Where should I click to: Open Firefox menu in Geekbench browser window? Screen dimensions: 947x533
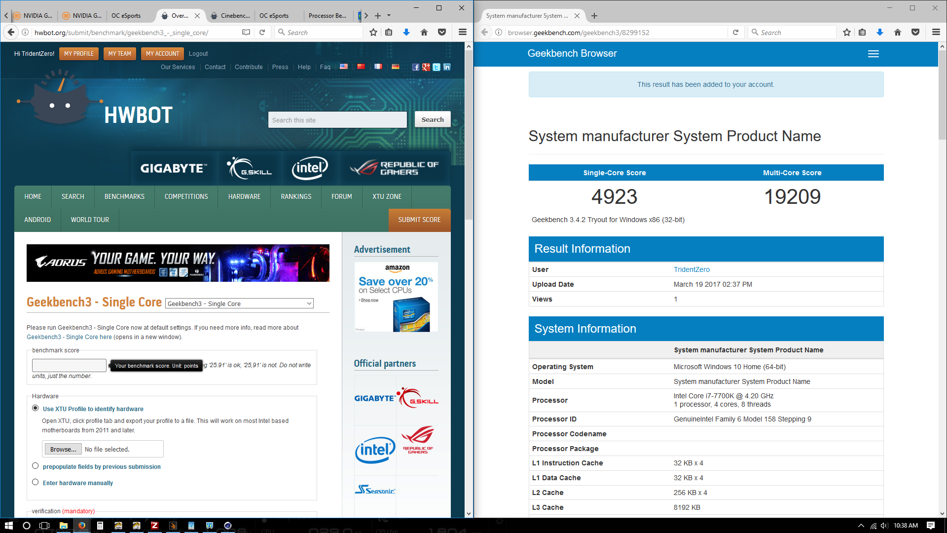[x=936, y=32]
